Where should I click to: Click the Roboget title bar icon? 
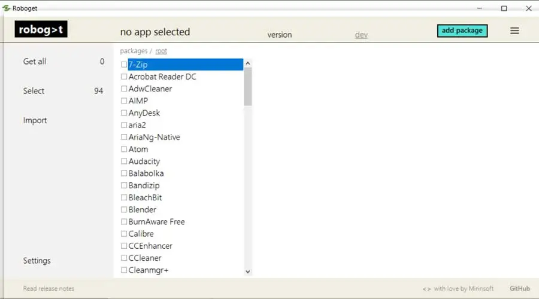click(x=7, y=8)
